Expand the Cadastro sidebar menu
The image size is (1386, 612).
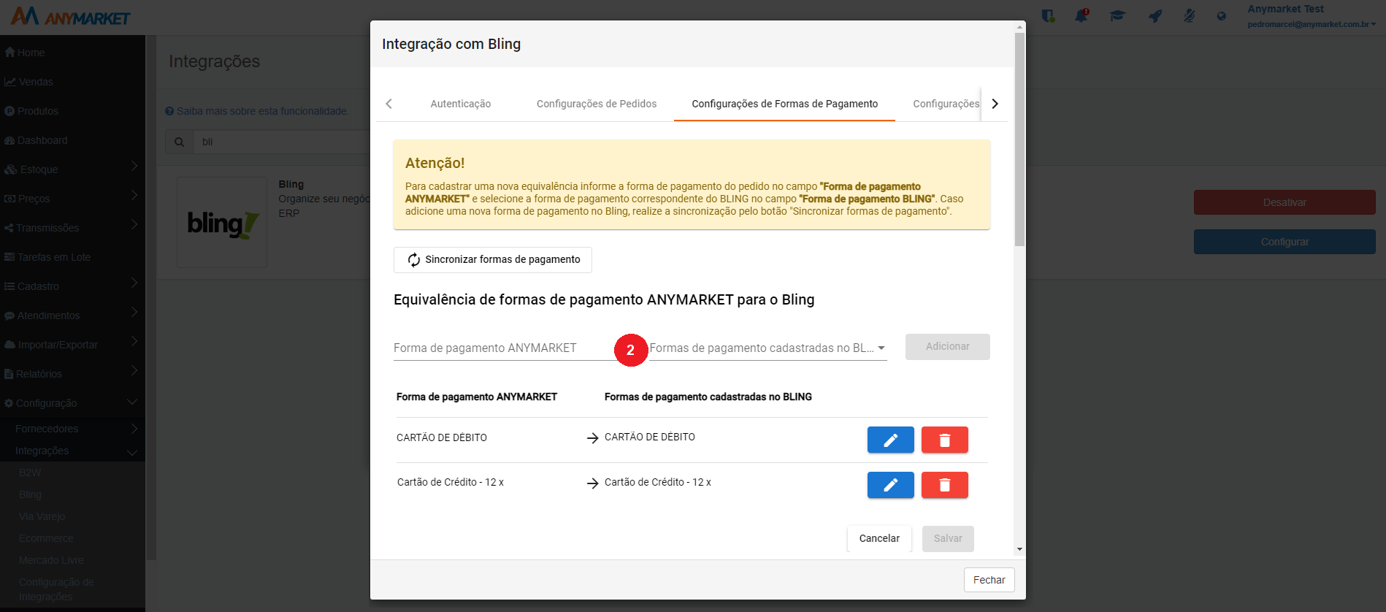click(72, 286)
